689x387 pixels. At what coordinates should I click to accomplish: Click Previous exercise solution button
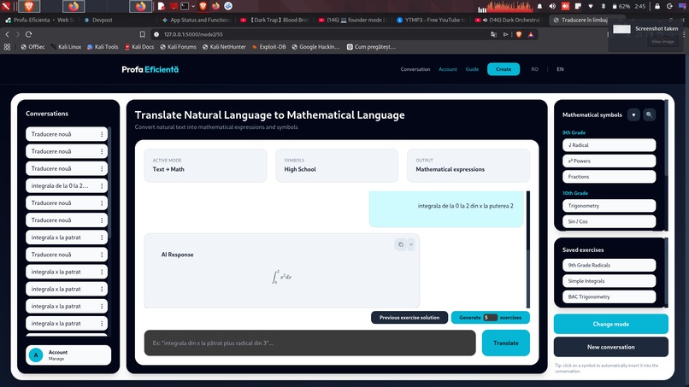[x=409, y=318]
